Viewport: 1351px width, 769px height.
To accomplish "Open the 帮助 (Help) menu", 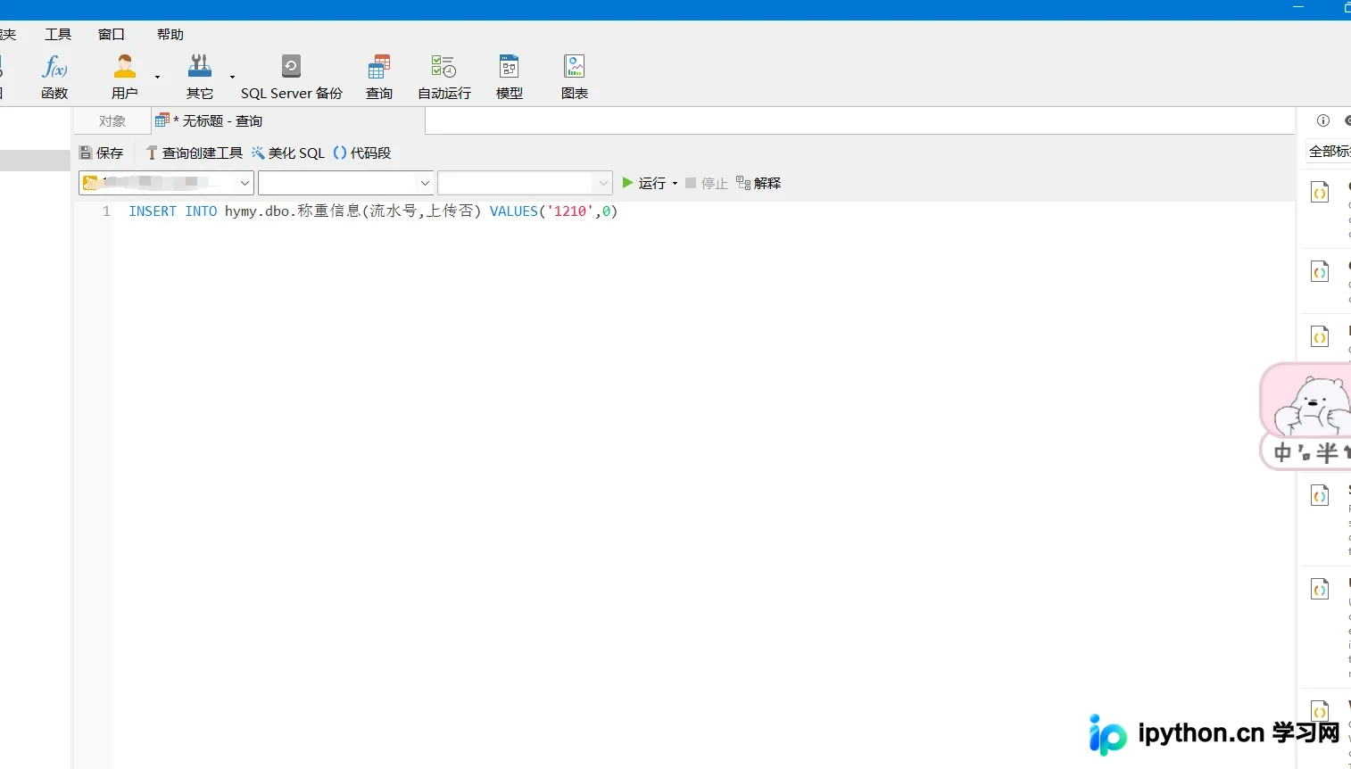I will pos(170,35).
